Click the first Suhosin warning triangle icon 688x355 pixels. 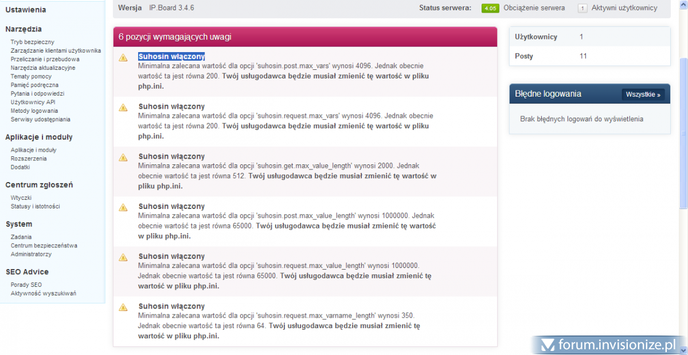pos(123,58)
